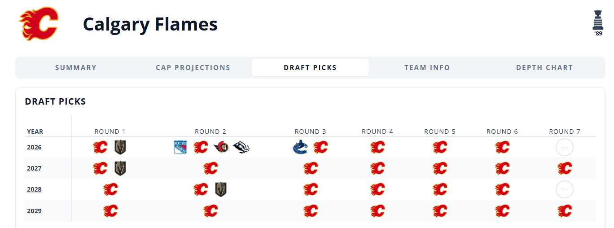Click the New York Rangers 2026 Round 2 pick
Viewport: 614px width, 228px height.
tap(180, 147)
